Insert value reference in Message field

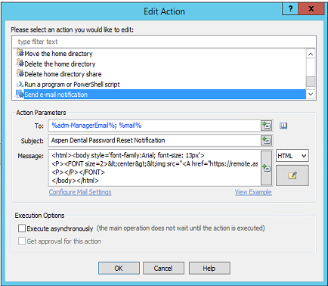point(267,168)
